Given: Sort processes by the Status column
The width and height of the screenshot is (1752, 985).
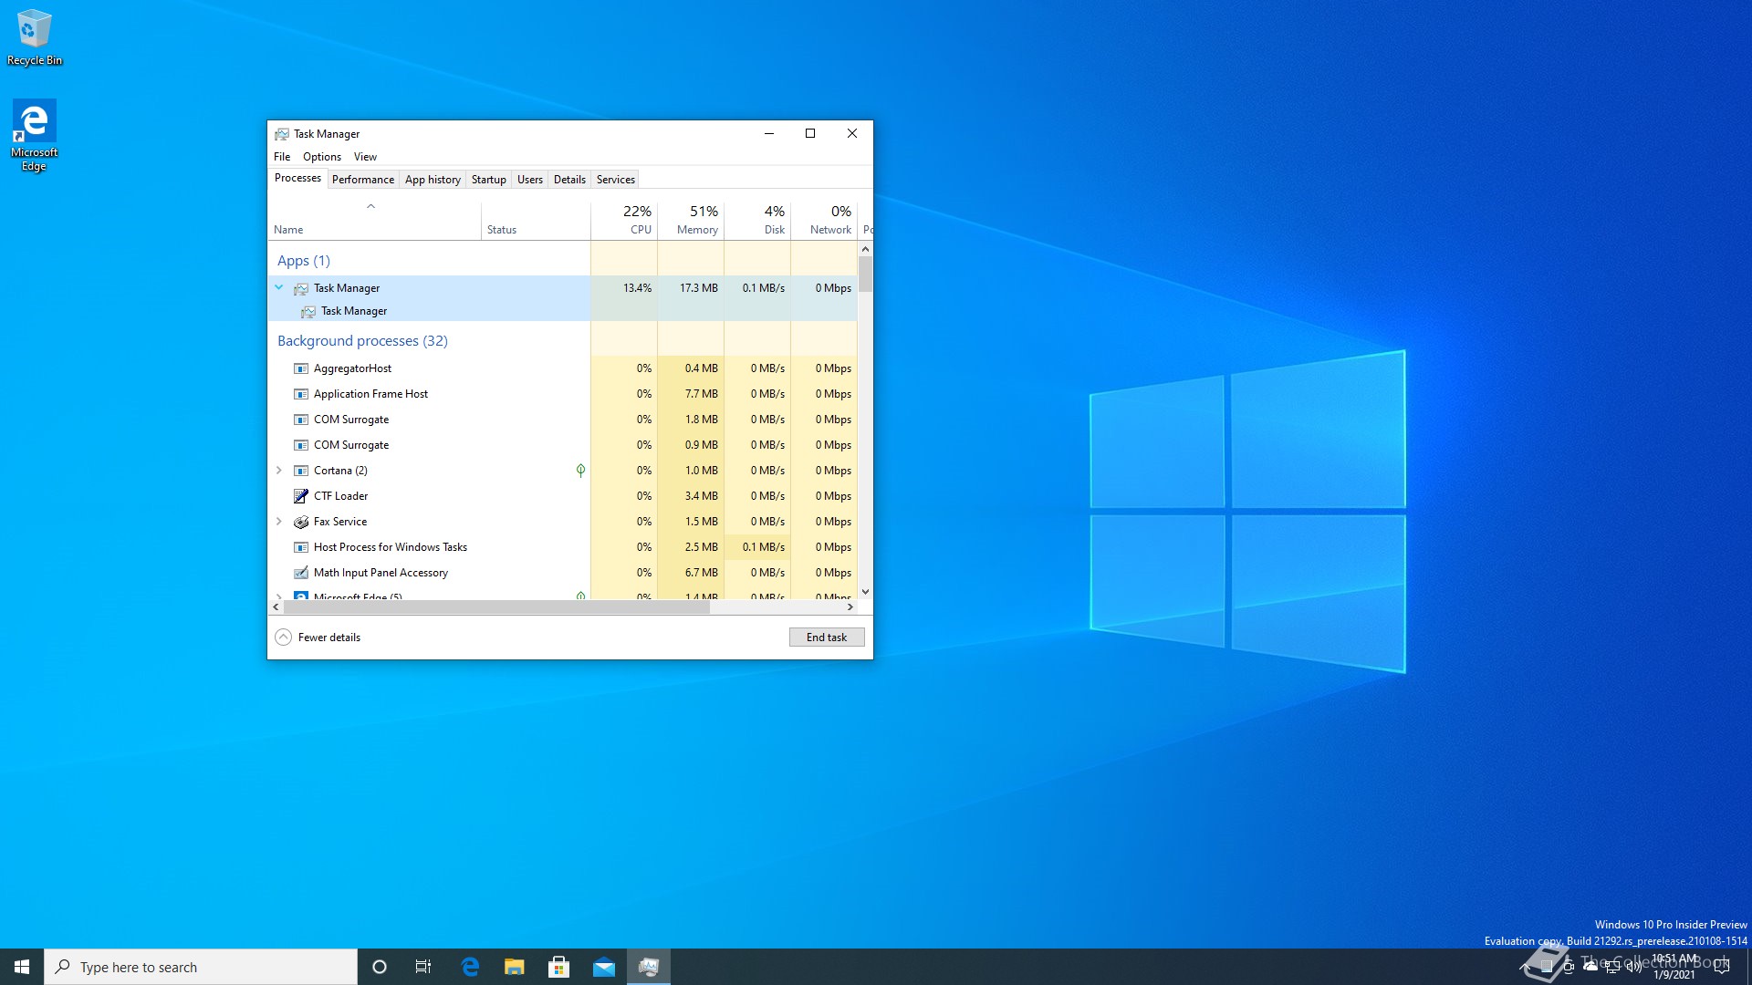Looking at the screenshot, I should 536,220.
